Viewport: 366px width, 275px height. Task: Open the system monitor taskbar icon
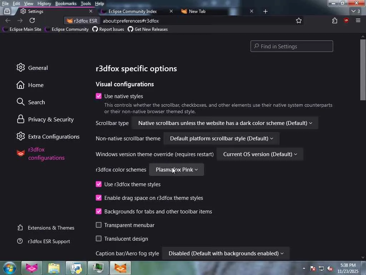coord(98,268)
